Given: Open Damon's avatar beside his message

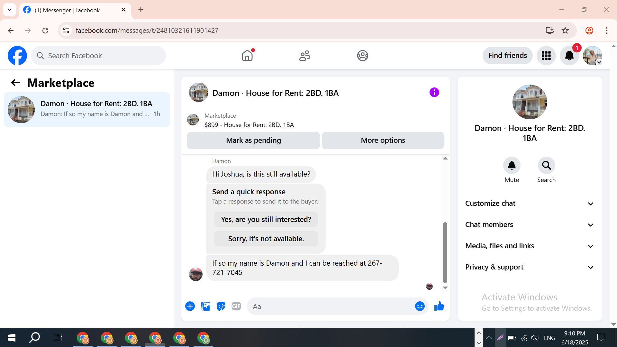Looking at the screenshot, I should pos(196,274).
